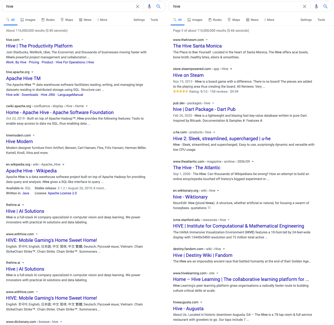Image resolution: width=334 pixels, height=325 pixels.
Task: Select the All tab on the right page
Action: tap(177, 20)
